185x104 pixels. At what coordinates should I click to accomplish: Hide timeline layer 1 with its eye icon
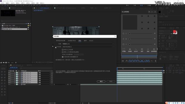click(x=9, y=73)
